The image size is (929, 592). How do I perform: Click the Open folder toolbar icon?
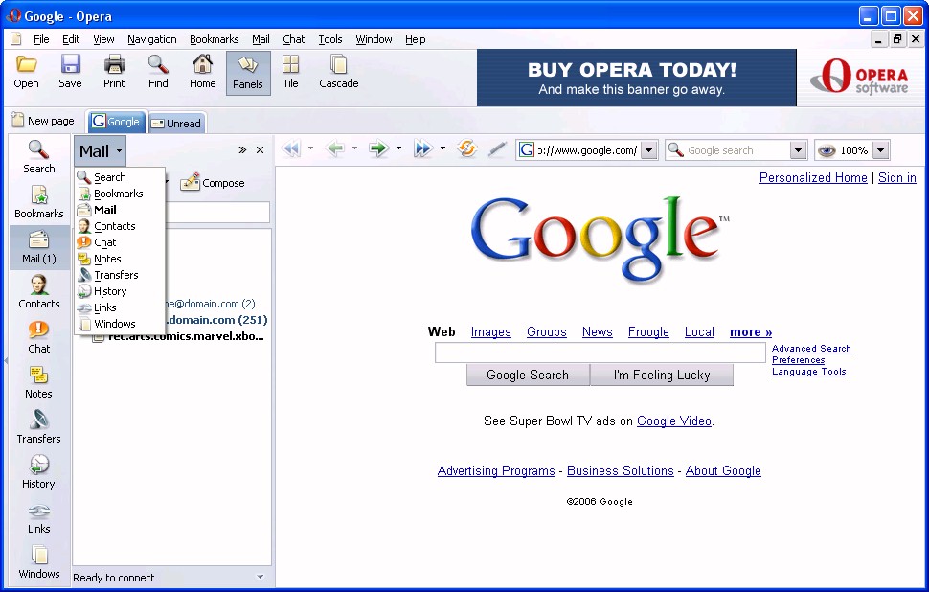(x=26, y=64)
